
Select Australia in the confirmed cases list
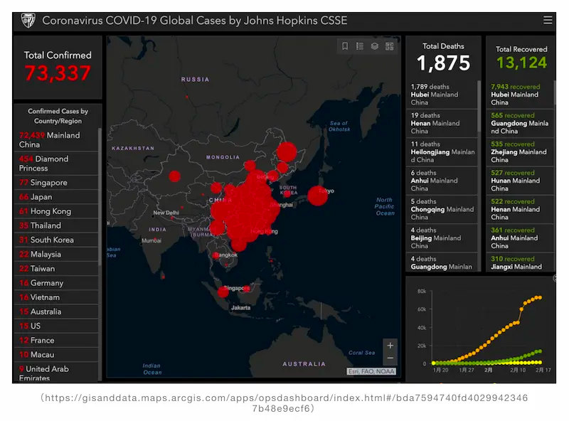(x=56, y=311)
